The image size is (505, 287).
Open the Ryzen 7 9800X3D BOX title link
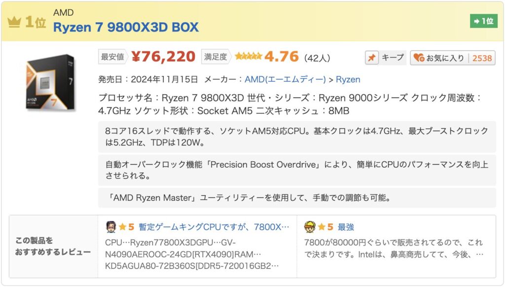point(126,27)
